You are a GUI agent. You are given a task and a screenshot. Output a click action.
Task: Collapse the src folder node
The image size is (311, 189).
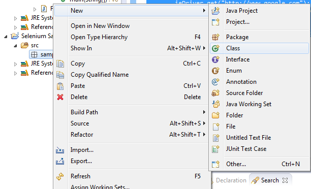tap(15, 46)
